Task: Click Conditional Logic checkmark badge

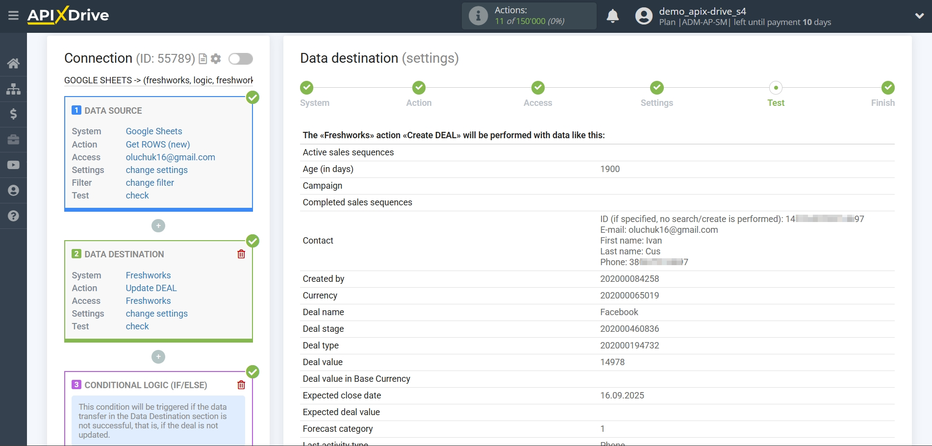Action: (x=252, y=372)
